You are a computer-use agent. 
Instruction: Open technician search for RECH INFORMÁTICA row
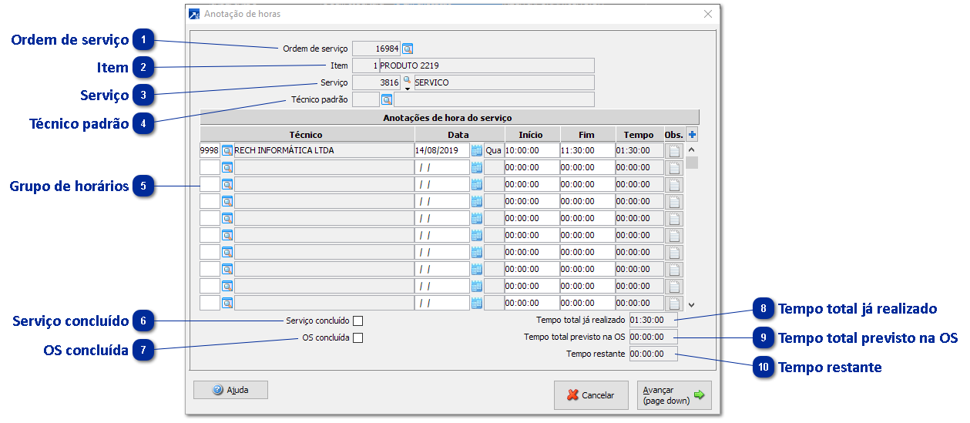click(x=227, y=150)
